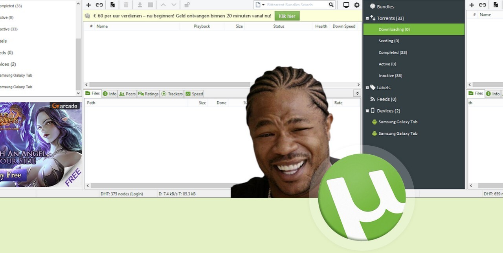This screenshot has width=503, height=253.
Task: Click the Start Torrent download icon
Action: [140, 5]
